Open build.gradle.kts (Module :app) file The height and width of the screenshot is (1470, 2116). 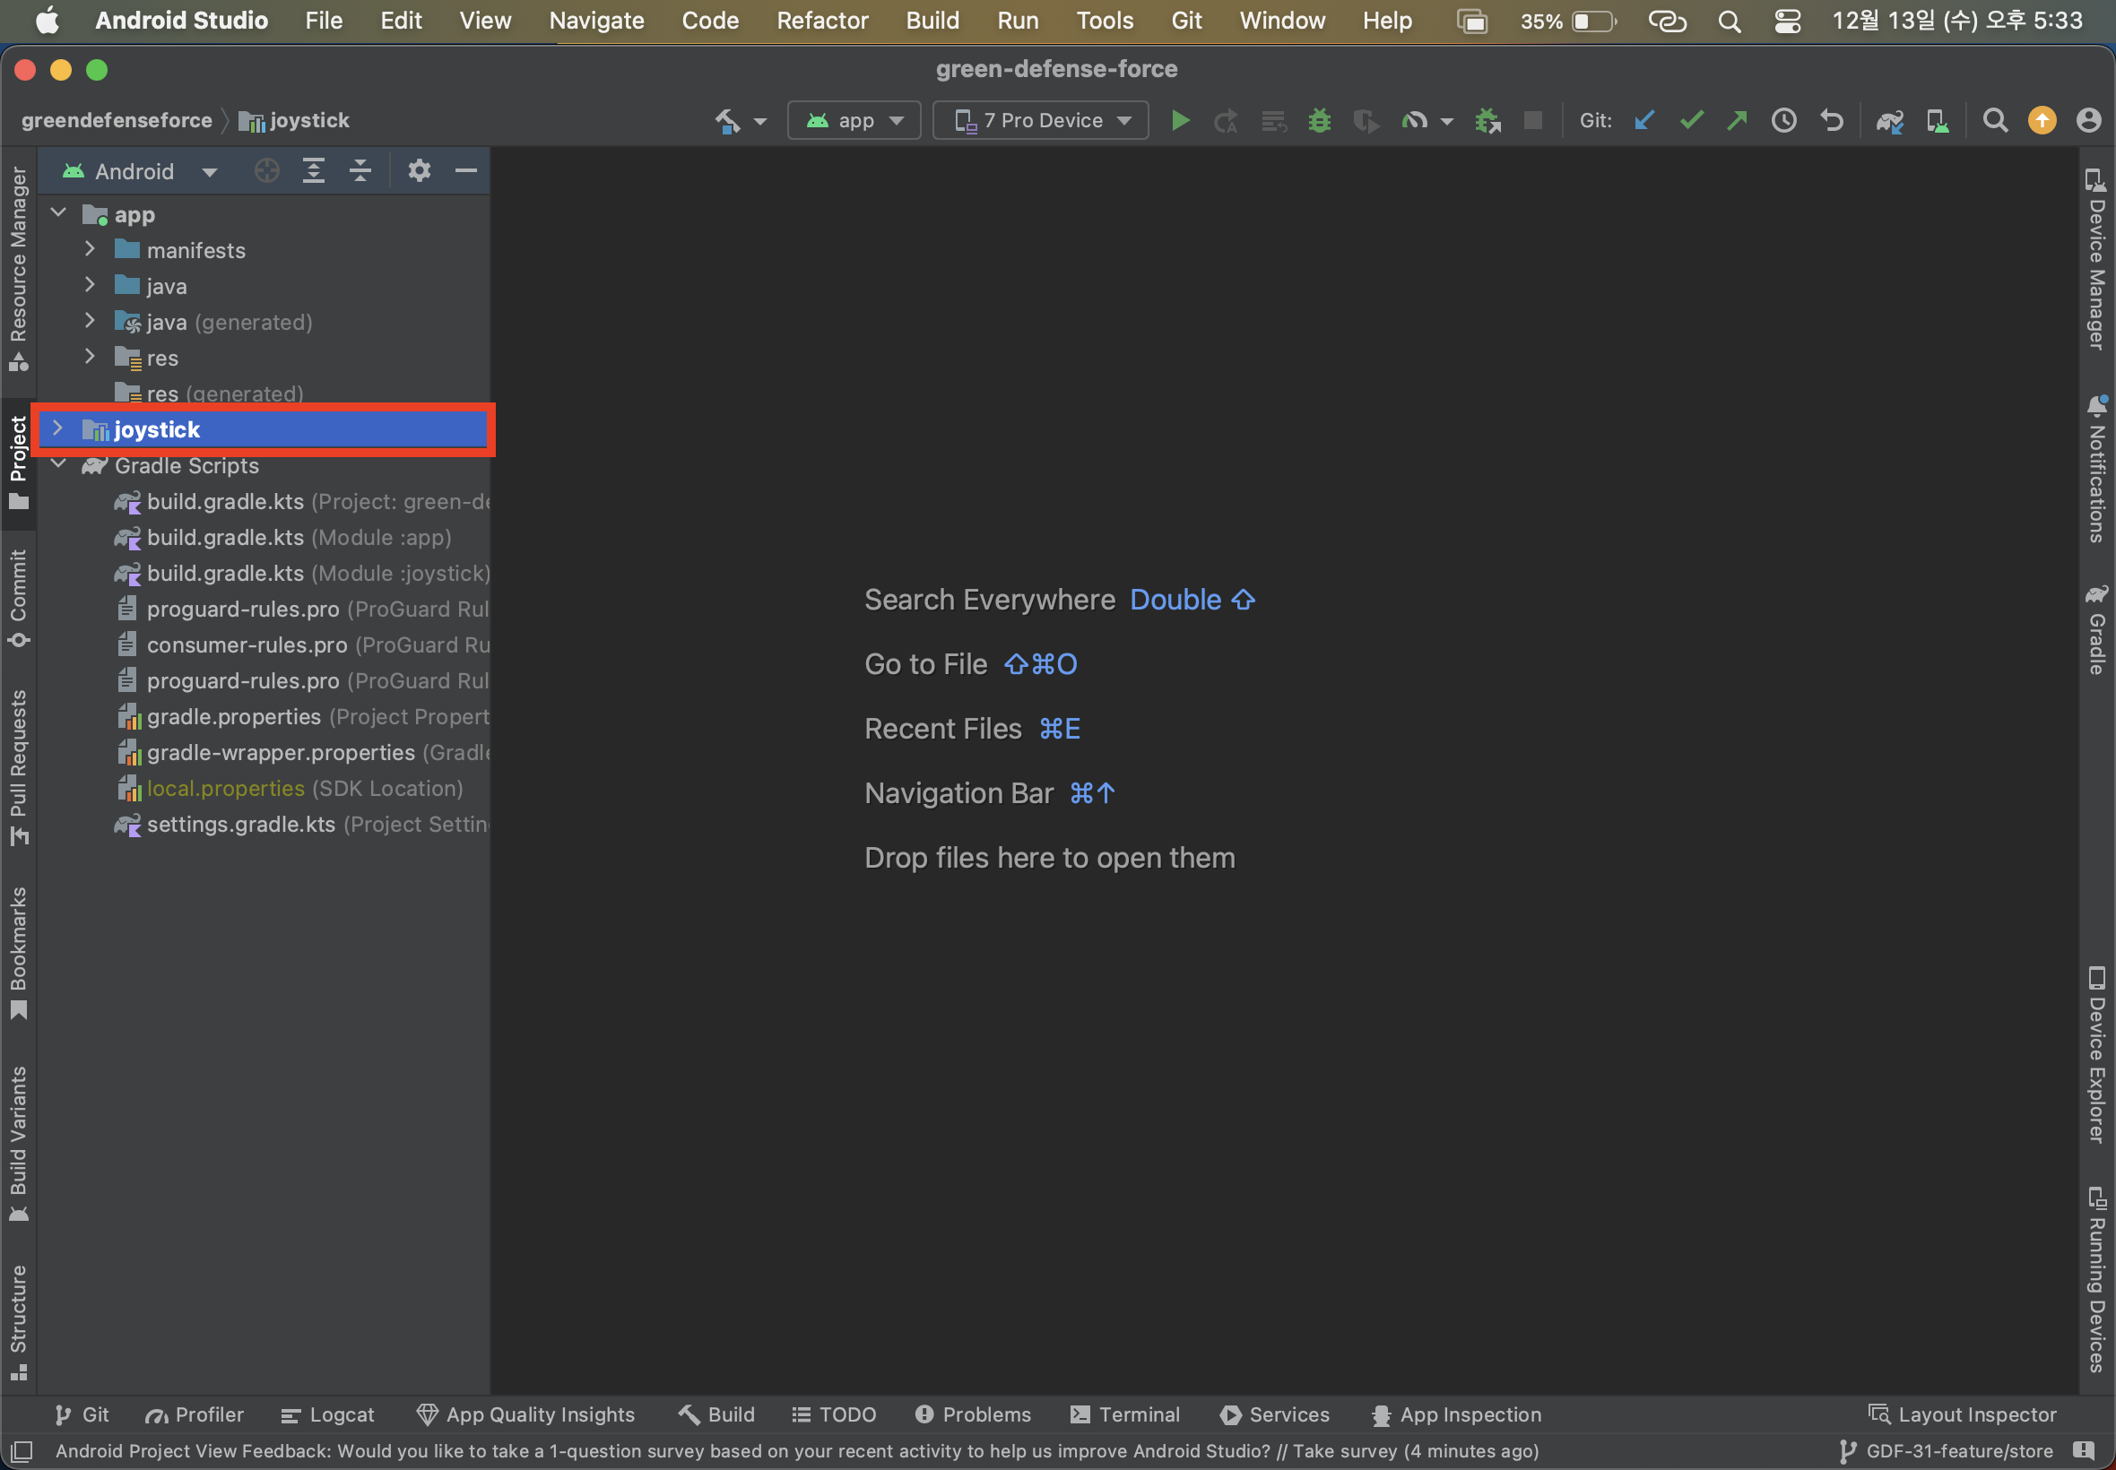click(226, 538)
